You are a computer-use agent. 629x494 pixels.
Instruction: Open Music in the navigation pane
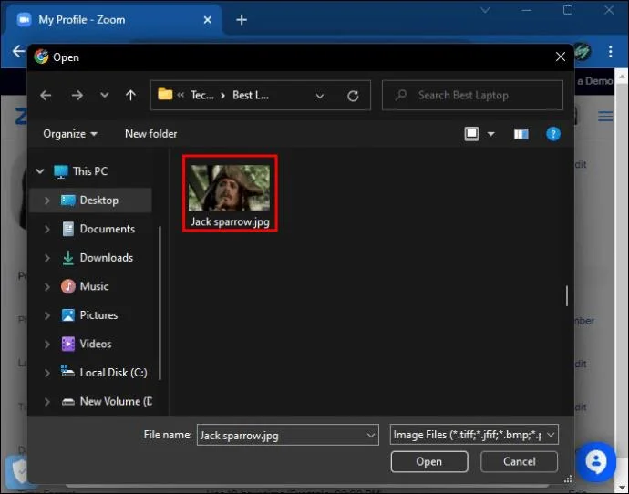(85, 286)
